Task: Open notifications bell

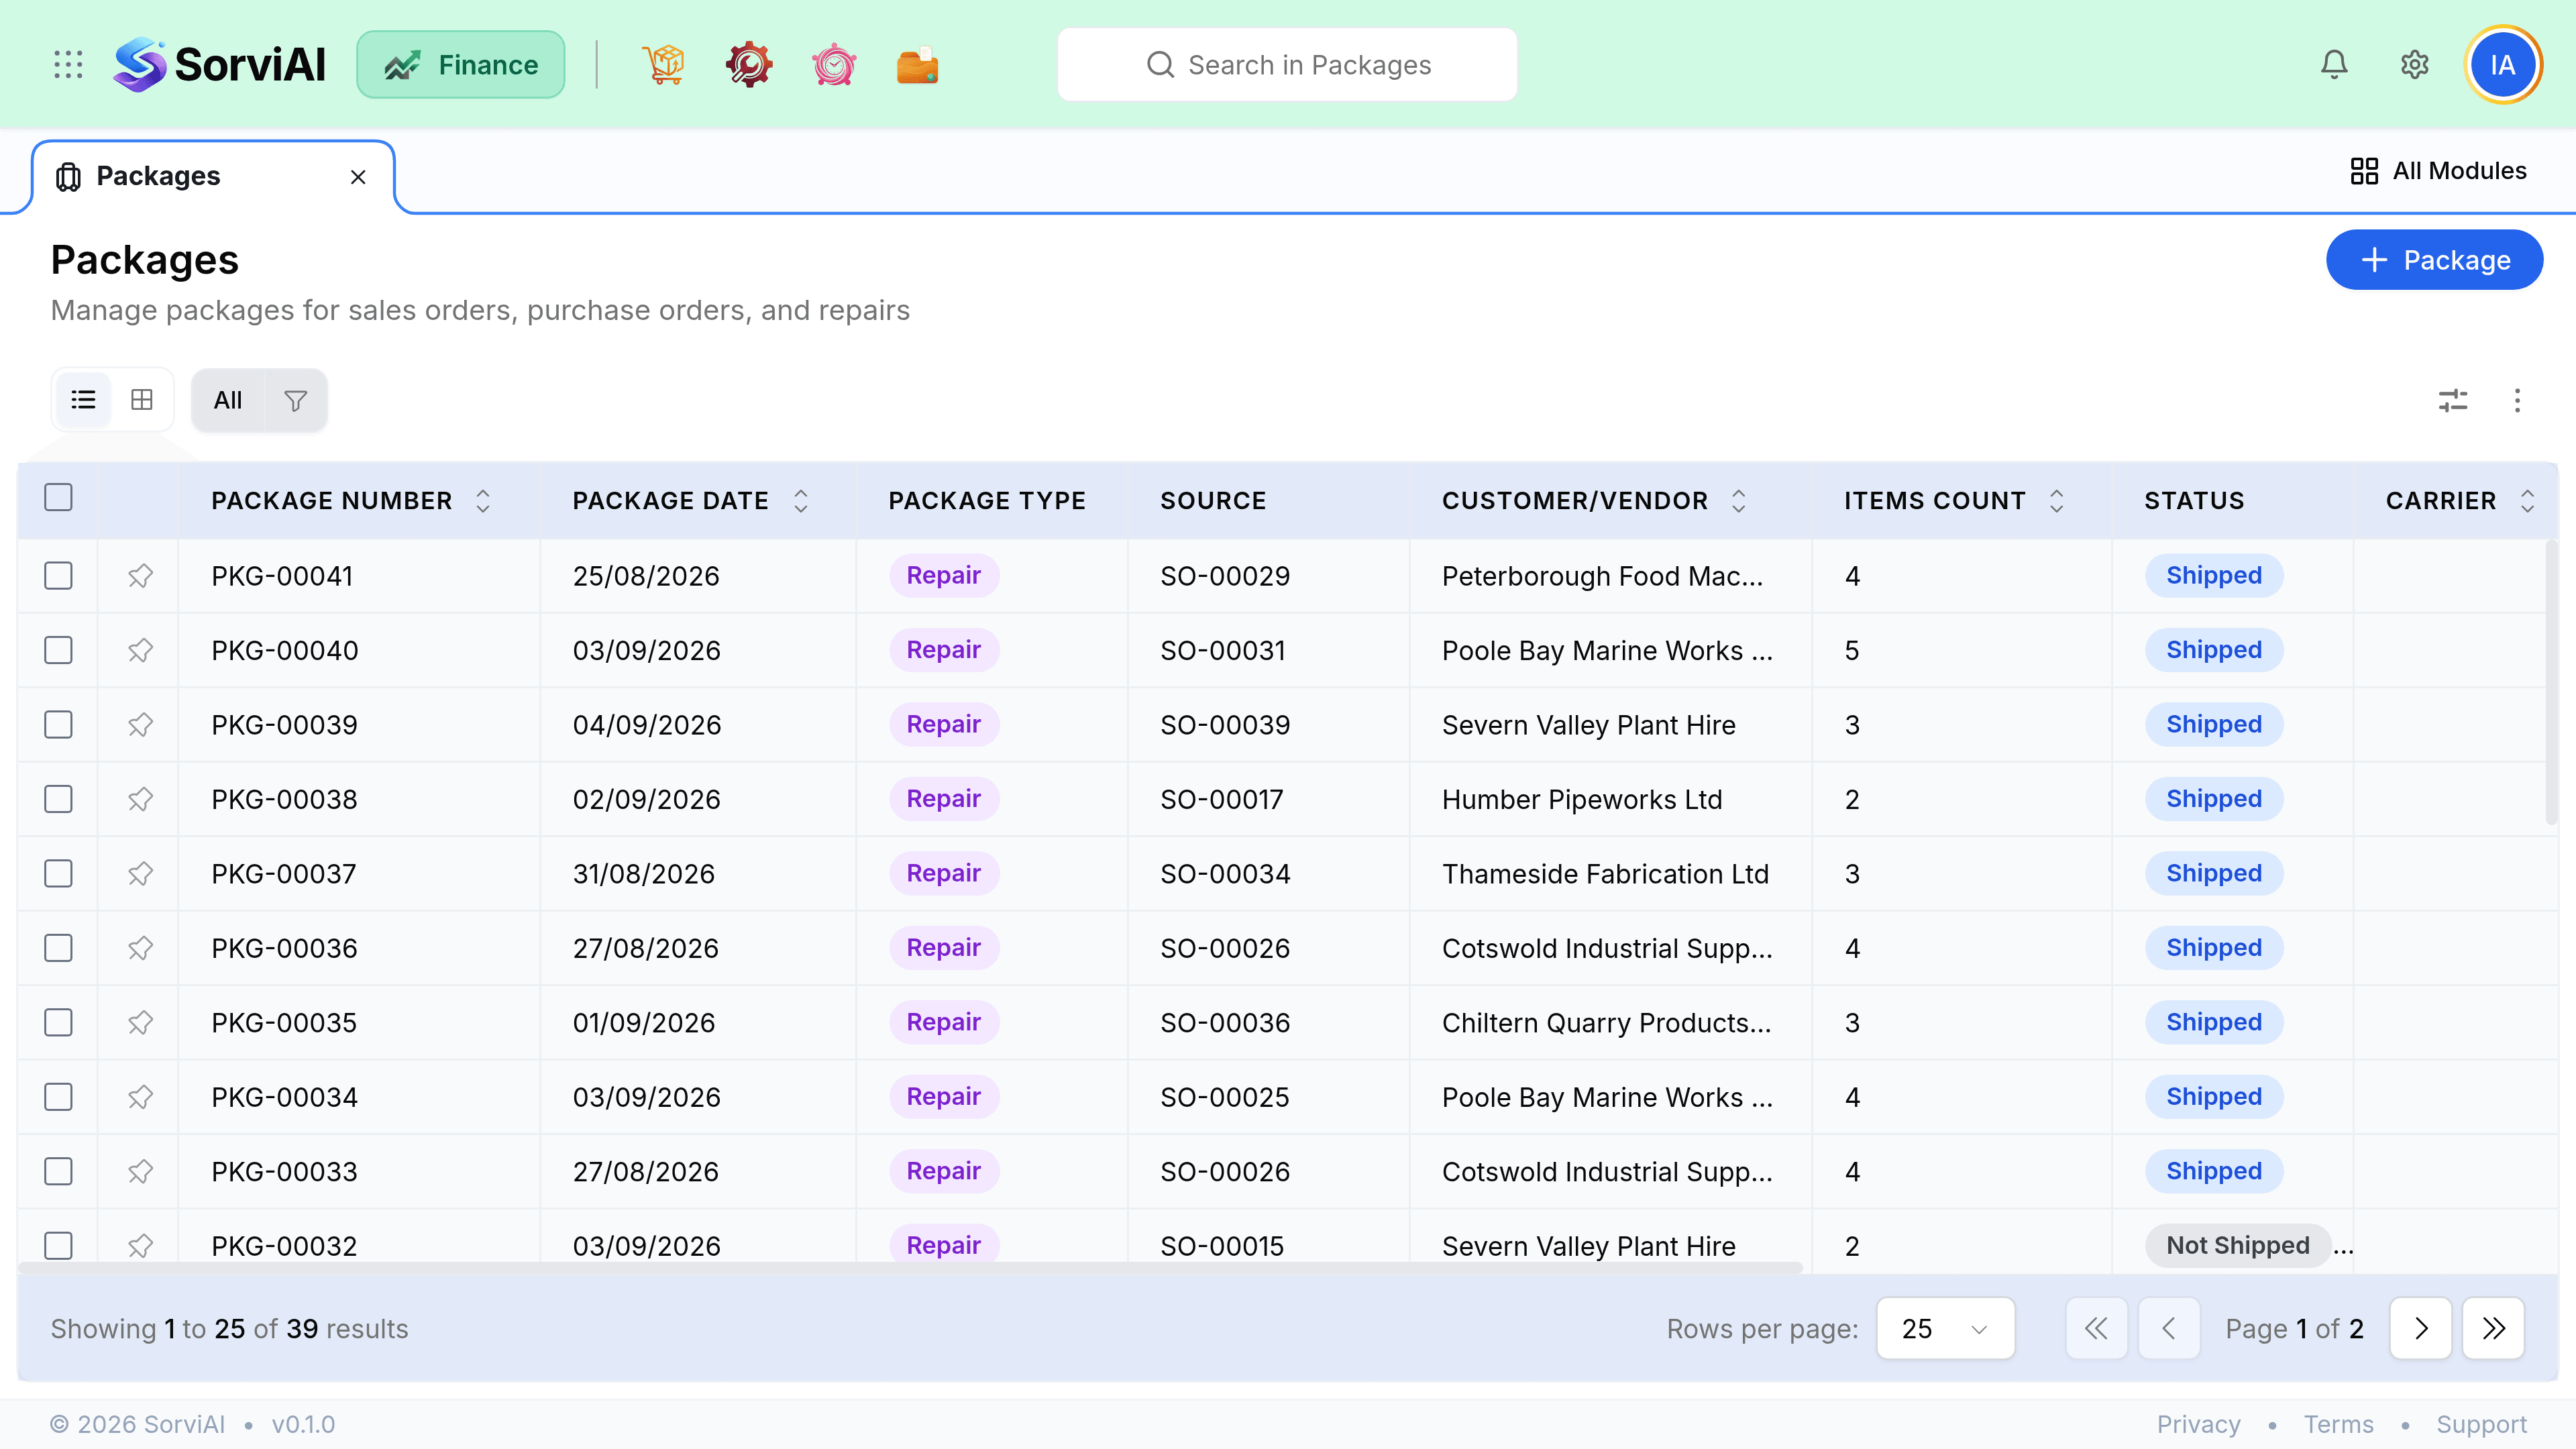Action: (x=2334, y=65)
